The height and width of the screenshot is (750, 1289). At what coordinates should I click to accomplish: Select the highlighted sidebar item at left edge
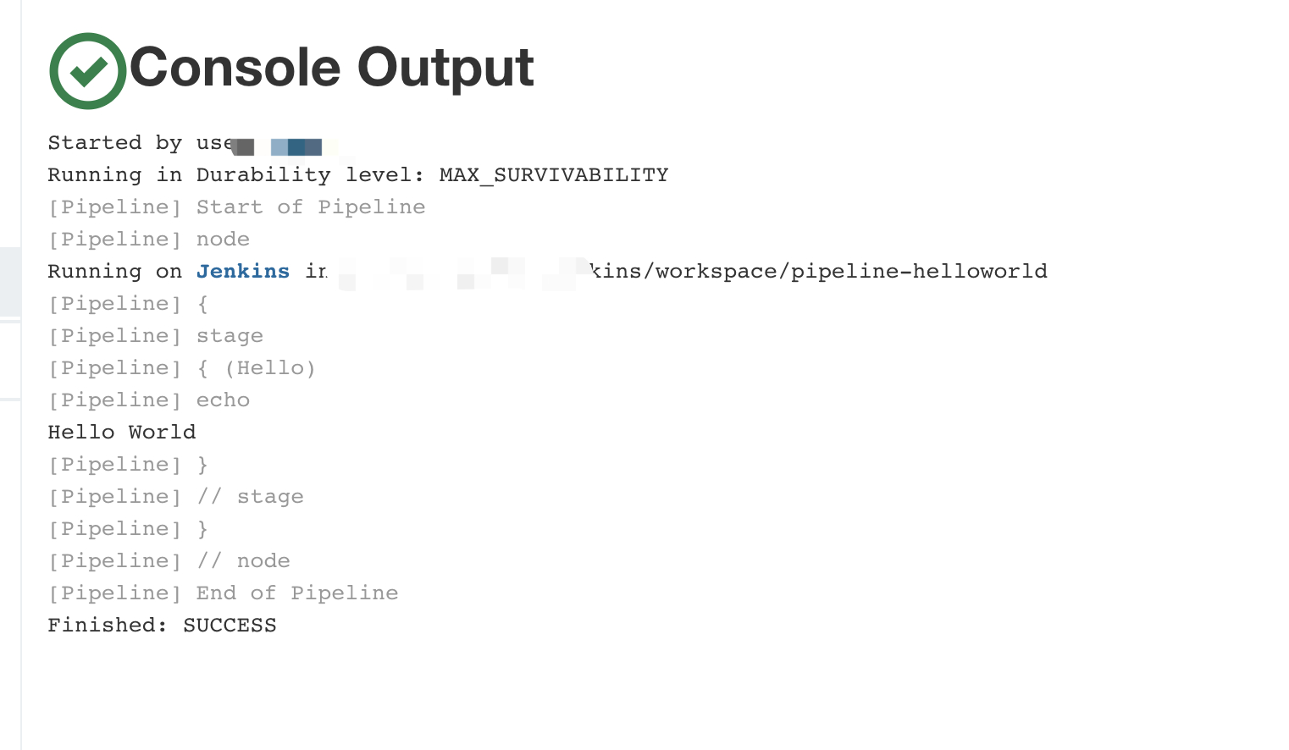pyautogui.click(x=10, y=282)
